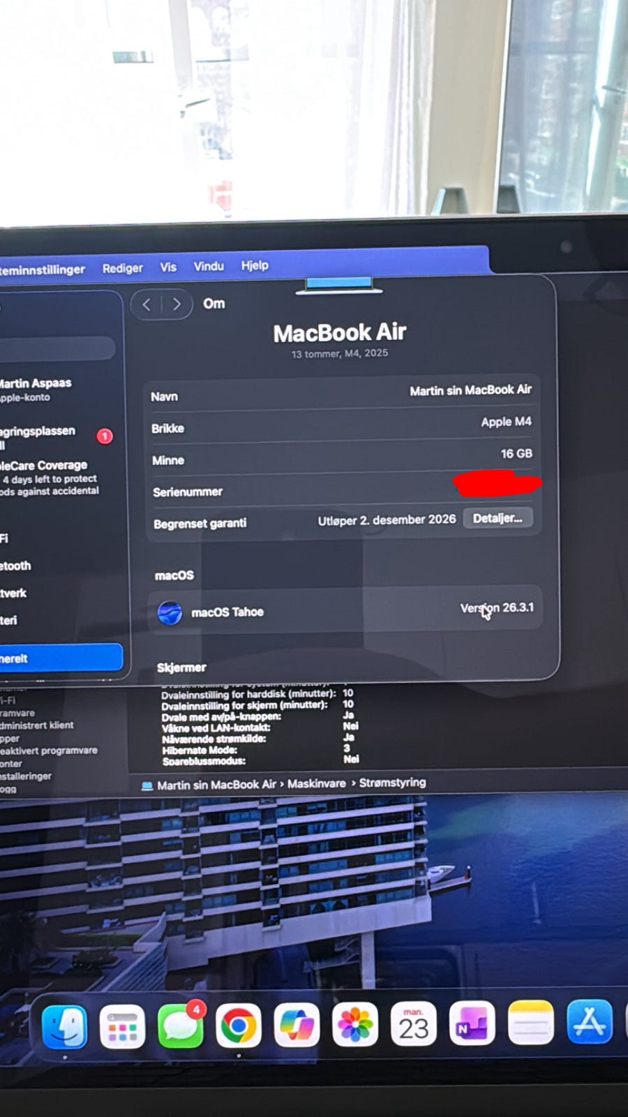
Task: Click warranty expiry text Utløper 2. desember 2026
Action: (x=387, y=520)
